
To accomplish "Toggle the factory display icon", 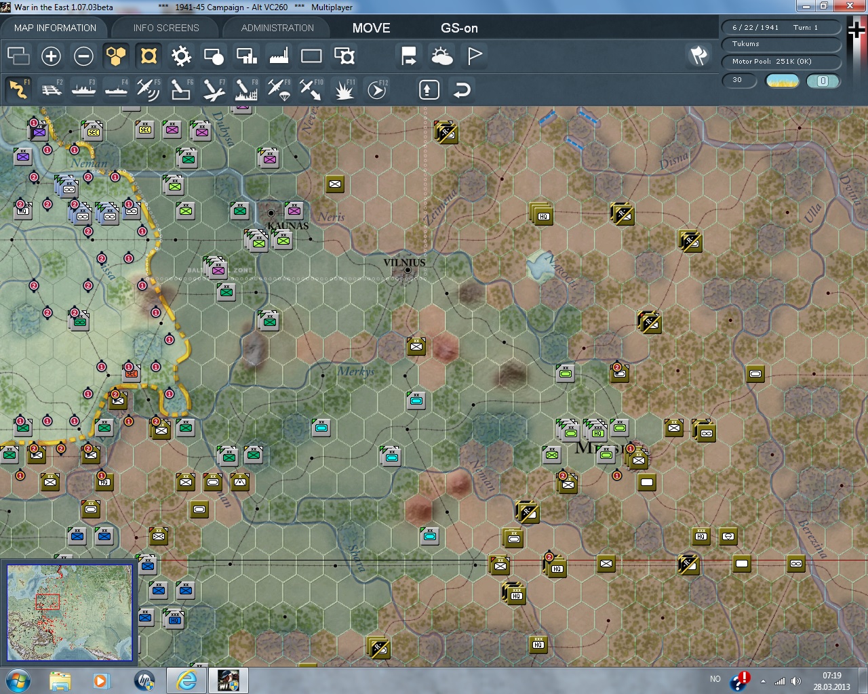I will click(x=279, y=56).
